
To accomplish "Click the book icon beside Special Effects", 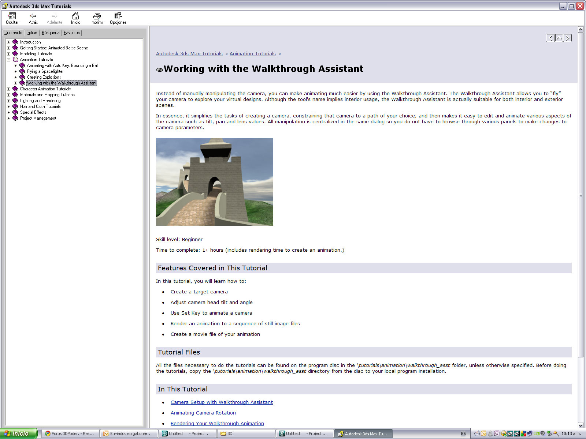I will (x=15, y=112).
